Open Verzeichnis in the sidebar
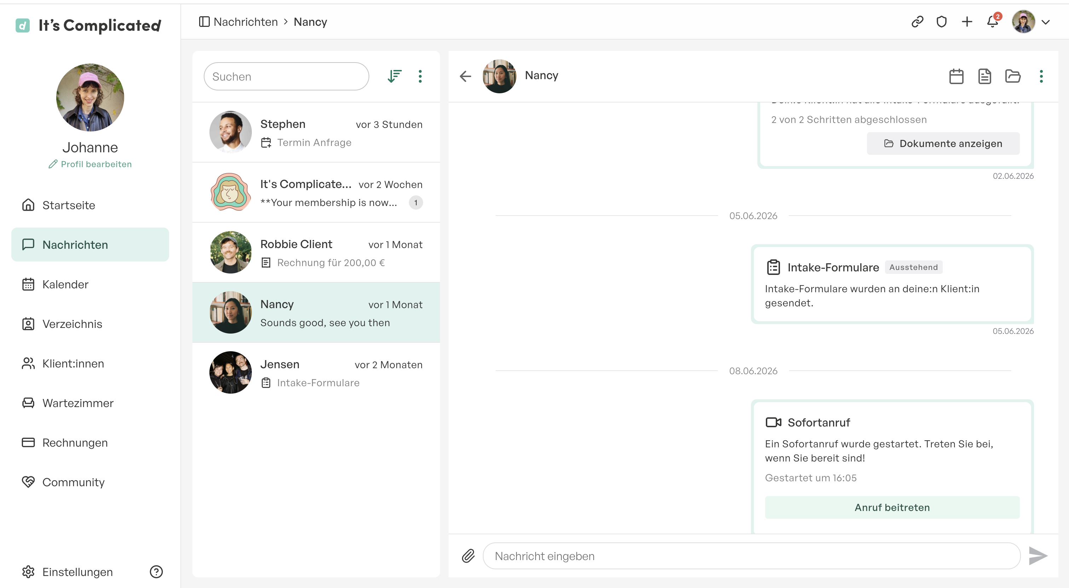Image resolution: width=1069 pixels, height=588 pixels. (x=90, y=324)
